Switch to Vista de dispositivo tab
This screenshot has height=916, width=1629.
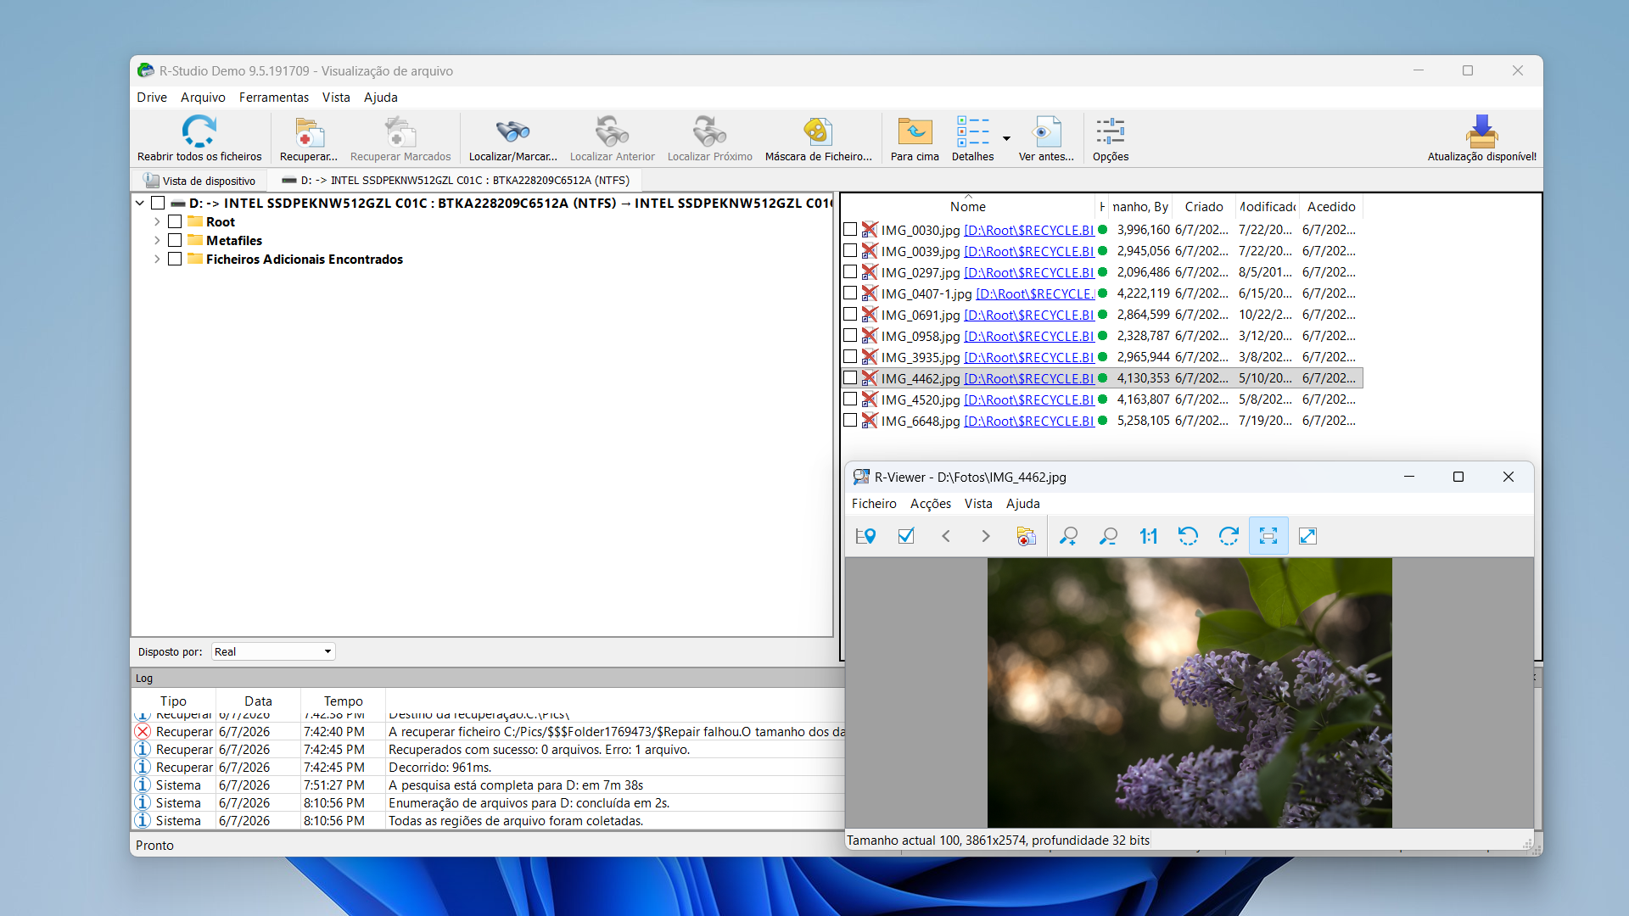200,180
